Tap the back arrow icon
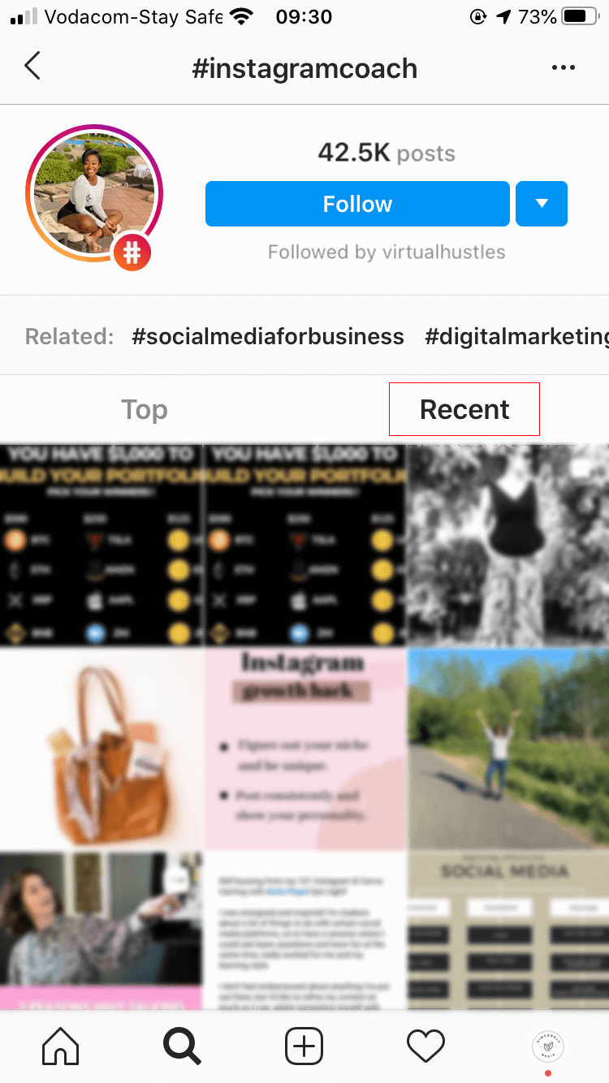The image size is (609, 1083). click(x=32, y=66)
